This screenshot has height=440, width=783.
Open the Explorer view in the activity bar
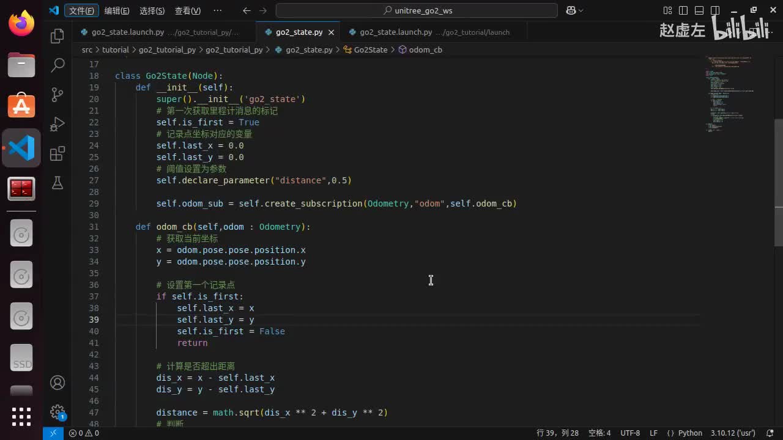pyautogui.click(x=58, y=36)
